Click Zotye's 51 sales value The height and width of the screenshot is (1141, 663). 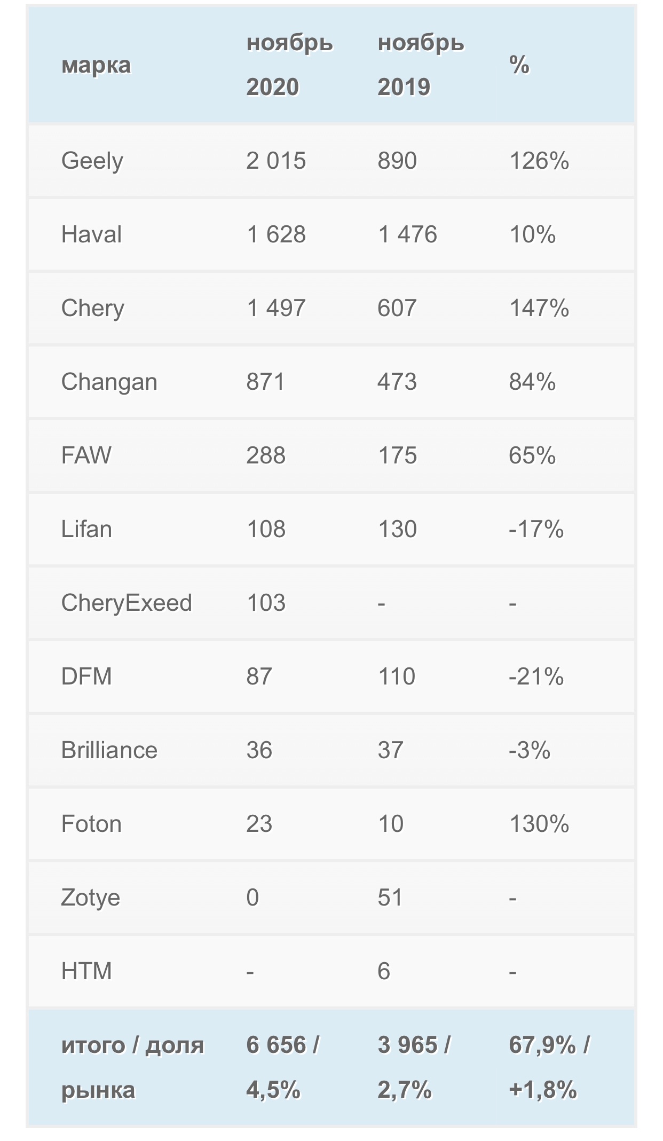click(390, 898)
